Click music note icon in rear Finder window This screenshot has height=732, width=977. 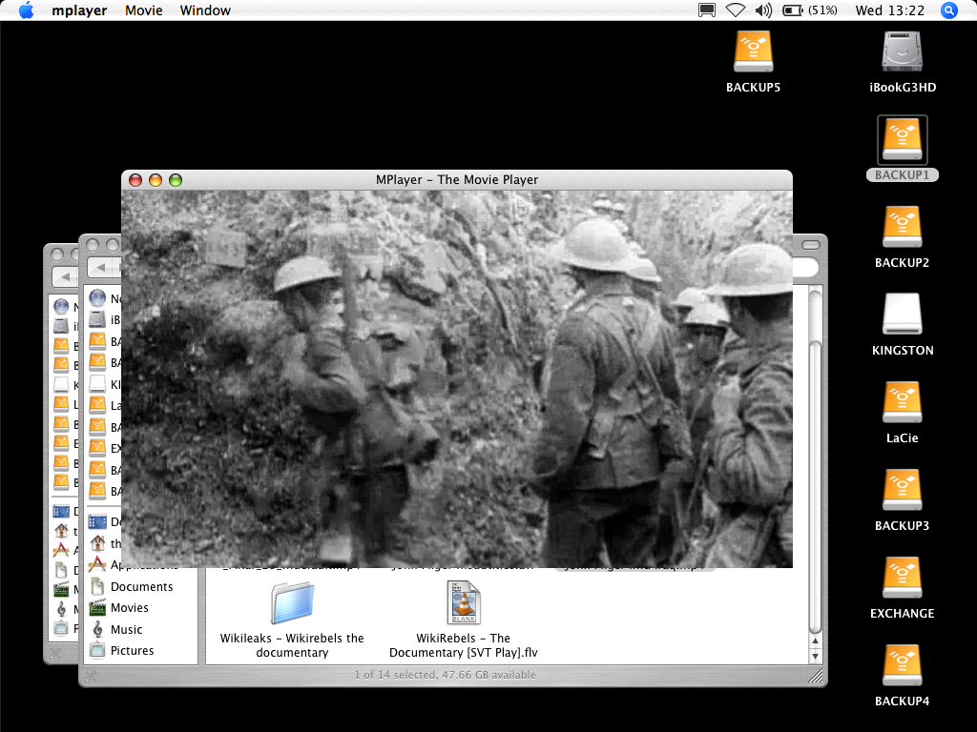point(61,609)
